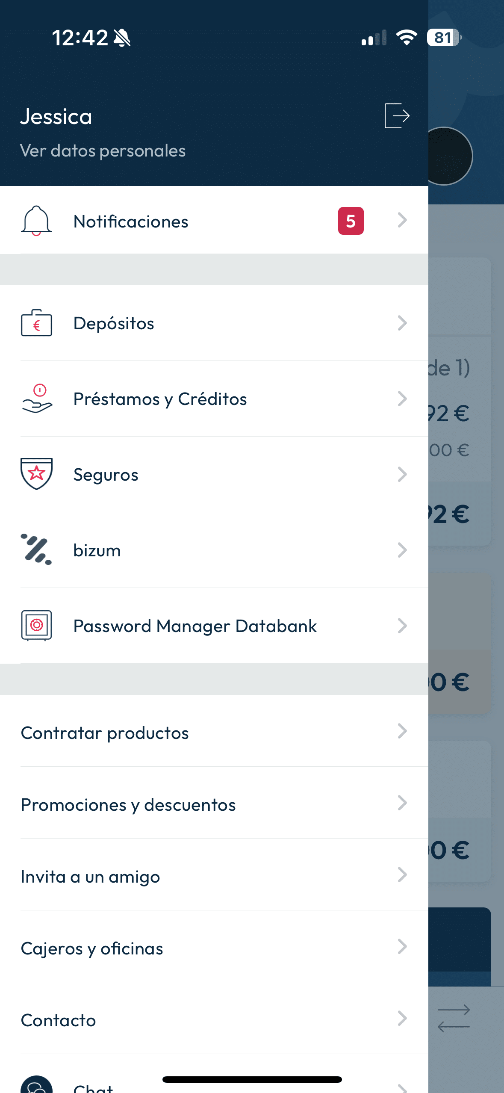This screenshot has height=1093, width=504.
Task: Tap the Notificaciones bell icon
Action: 36,221
